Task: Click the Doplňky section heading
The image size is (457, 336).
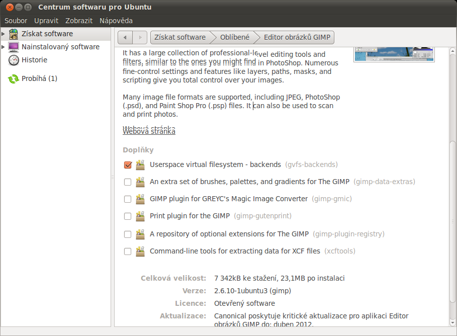Action: [x=138, y=150]
